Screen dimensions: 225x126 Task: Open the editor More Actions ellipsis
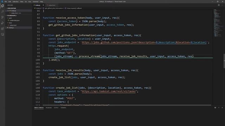(x=223, y=5)
